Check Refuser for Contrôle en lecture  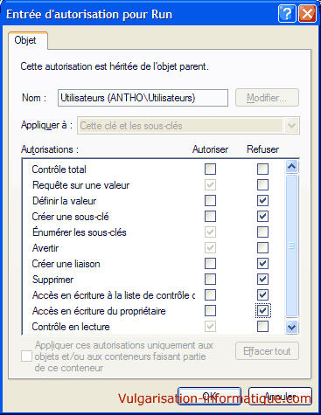pos(262,327)
